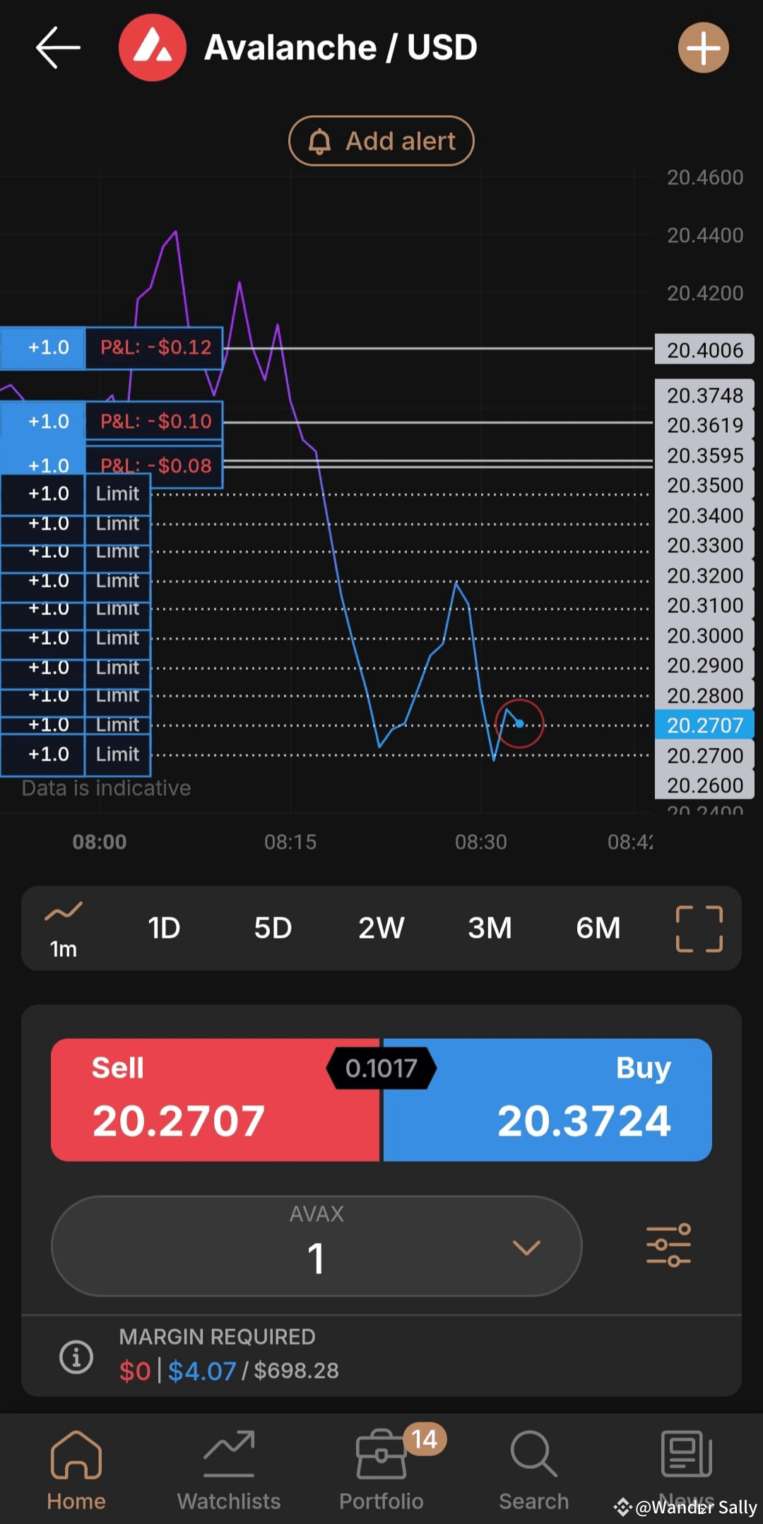Tap the 20.4006 price label
The image size is (763, 1524).
click(x=704, y=350)
